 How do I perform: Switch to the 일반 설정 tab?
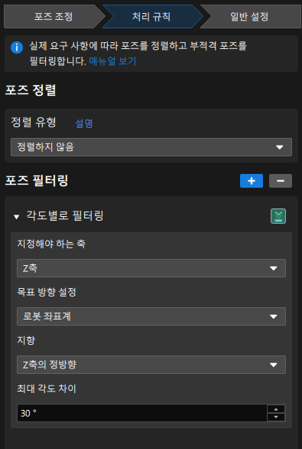[249, 16]
